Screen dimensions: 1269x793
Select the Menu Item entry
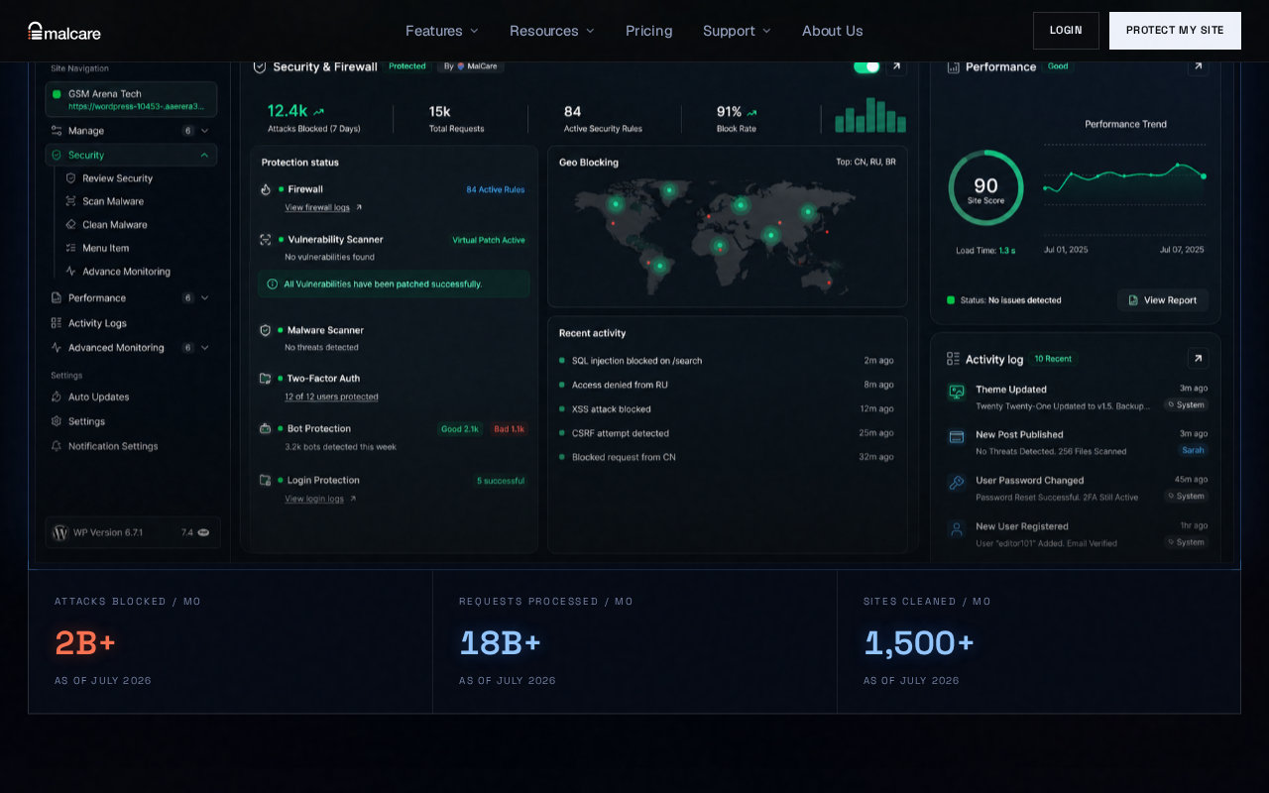[105, 248]
